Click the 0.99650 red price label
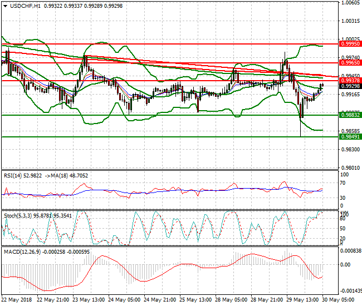The image size is (362, 306). tap(350, 63)
